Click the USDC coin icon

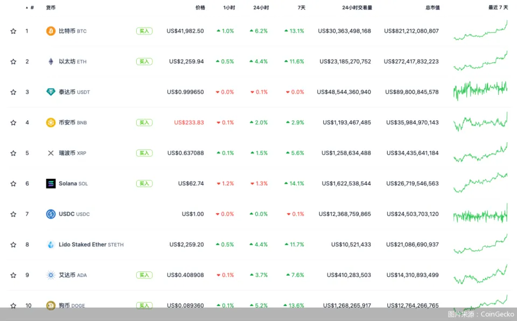51,214
